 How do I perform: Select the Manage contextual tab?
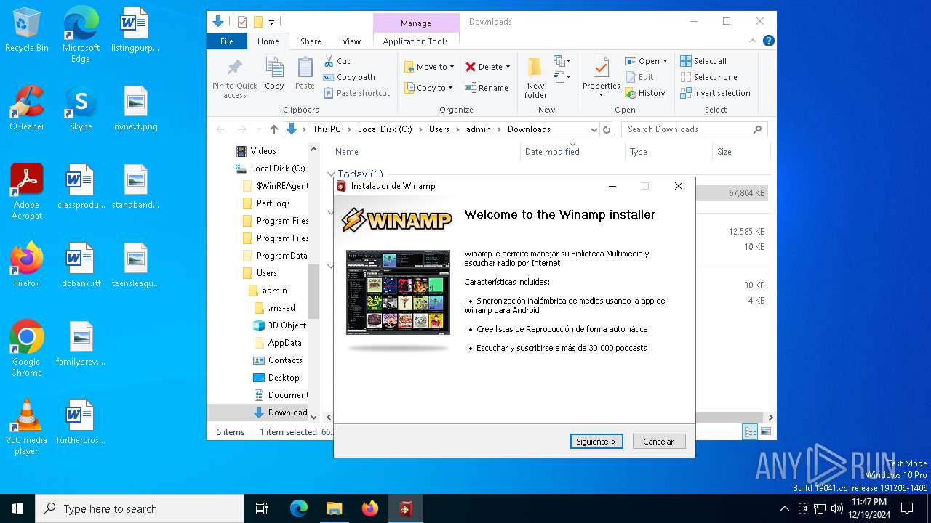click(x=416, y=23)
